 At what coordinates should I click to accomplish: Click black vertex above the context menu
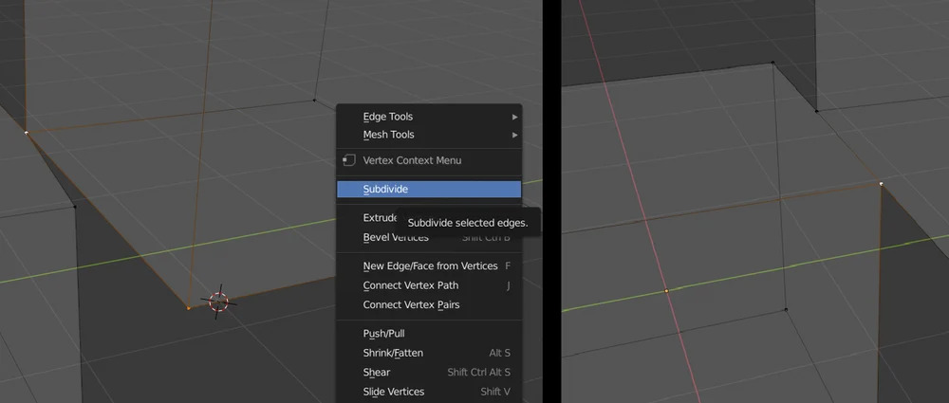[x=315, y=99]
